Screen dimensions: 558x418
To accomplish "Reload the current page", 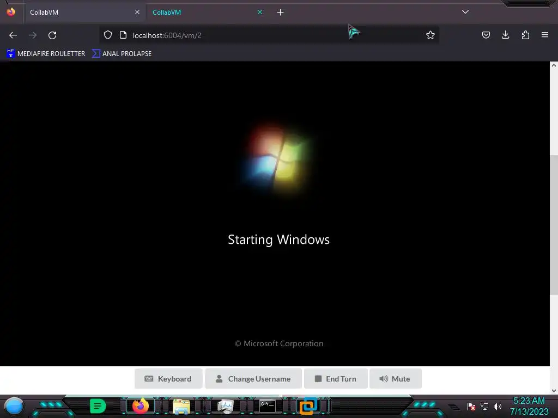I will [x=52, y=35].
